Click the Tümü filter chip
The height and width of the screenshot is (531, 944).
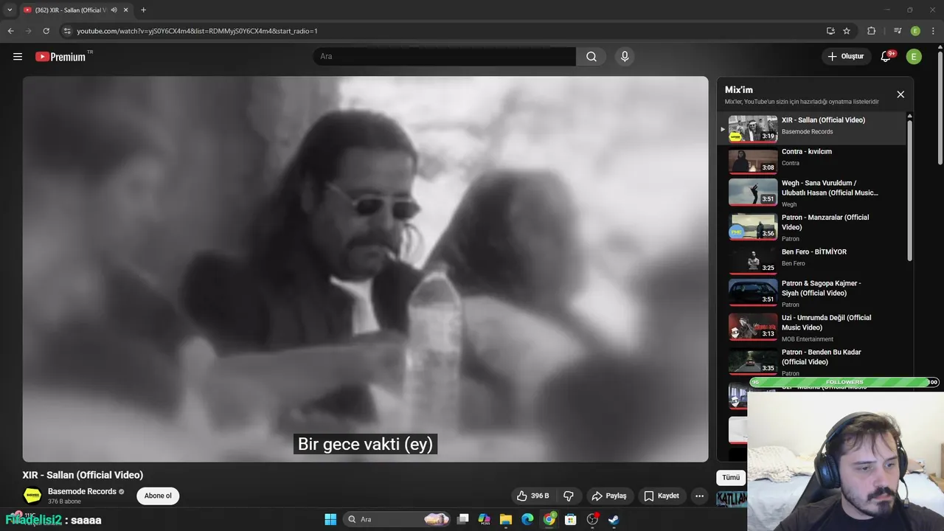[731, 477]
